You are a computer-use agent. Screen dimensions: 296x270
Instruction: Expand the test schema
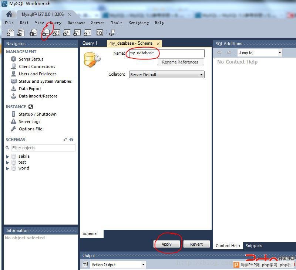(7, 163)
